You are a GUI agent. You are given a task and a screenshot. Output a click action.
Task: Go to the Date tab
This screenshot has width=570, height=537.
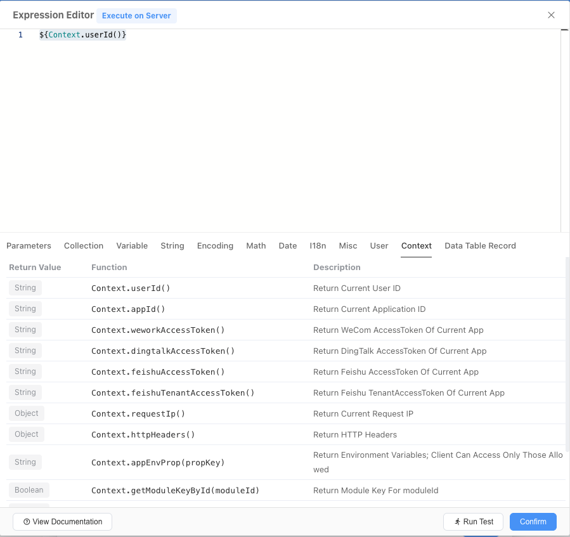click(288, 246)
